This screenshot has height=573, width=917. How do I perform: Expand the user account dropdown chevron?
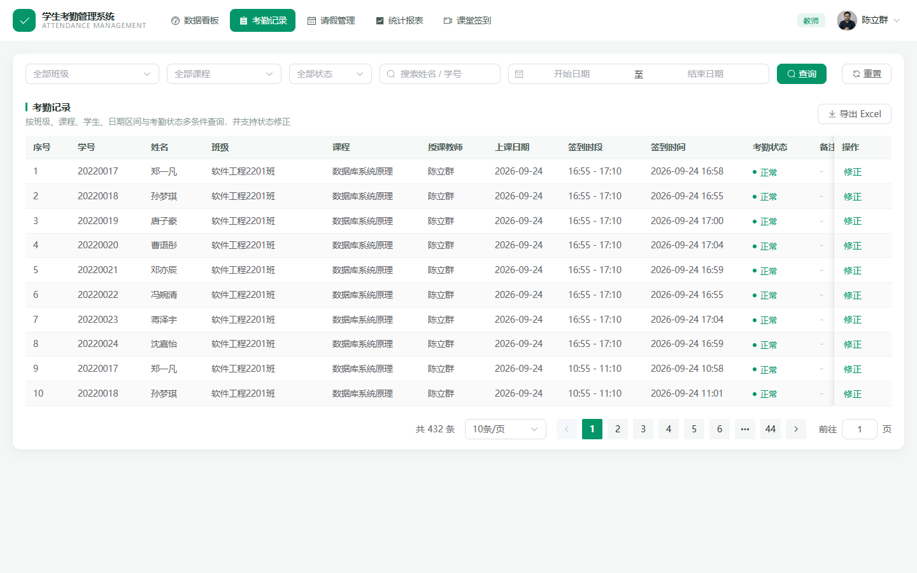897,20
